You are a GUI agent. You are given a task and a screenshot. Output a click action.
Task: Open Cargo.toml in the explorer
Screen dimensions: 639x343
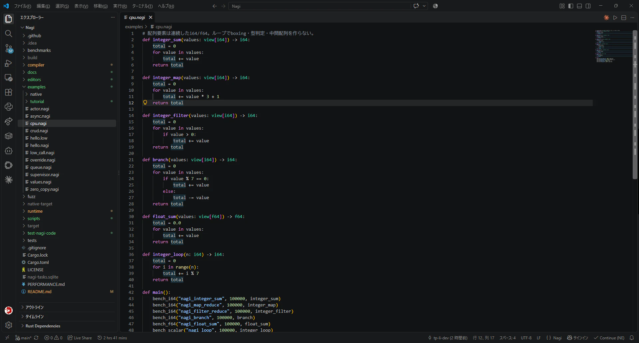(67, 262)
